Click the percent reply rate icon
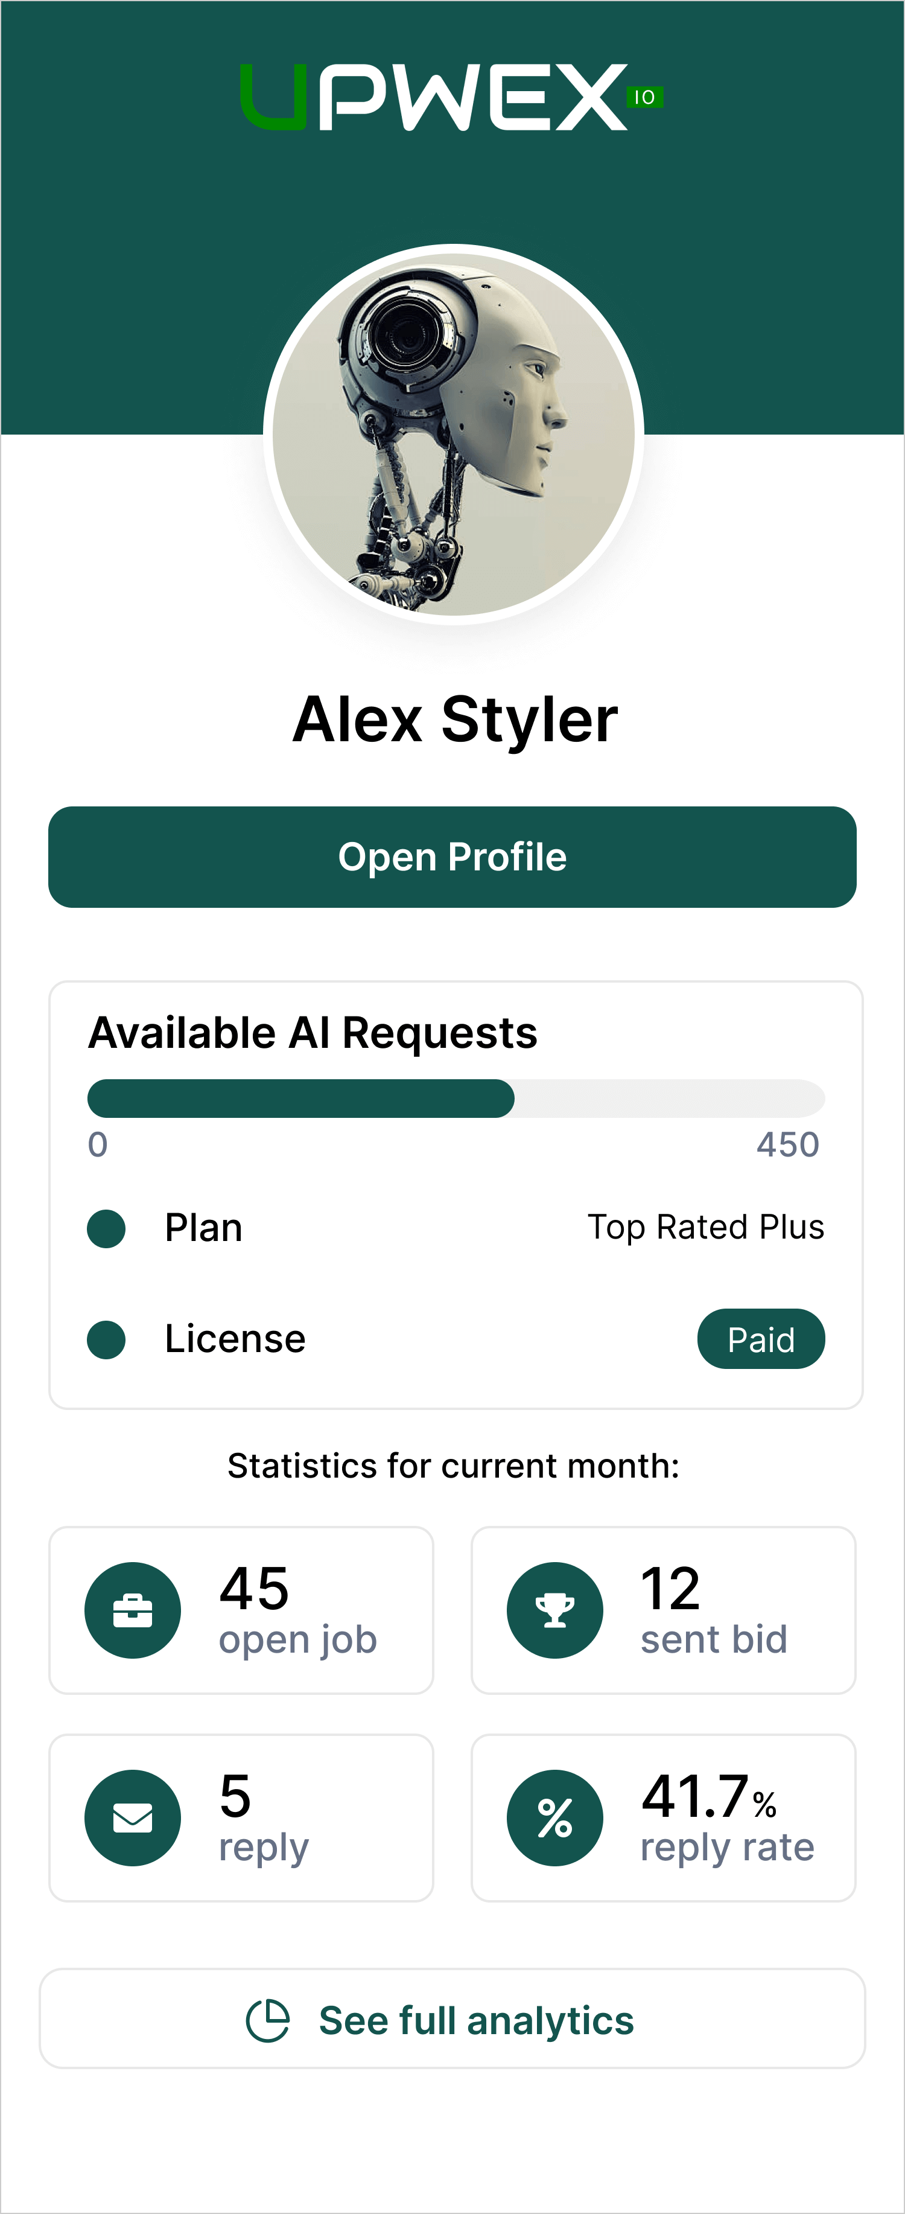The height and width of the screenshot is (2214, 905). (x=555, y=1818)
